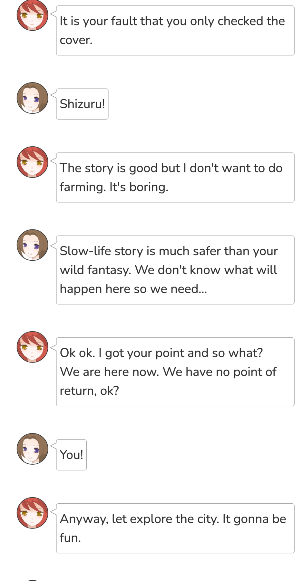Tap the "You!" speech bubble
Image resolution: width=303 pixels, height=581 pixels.
tap(71, 455)
